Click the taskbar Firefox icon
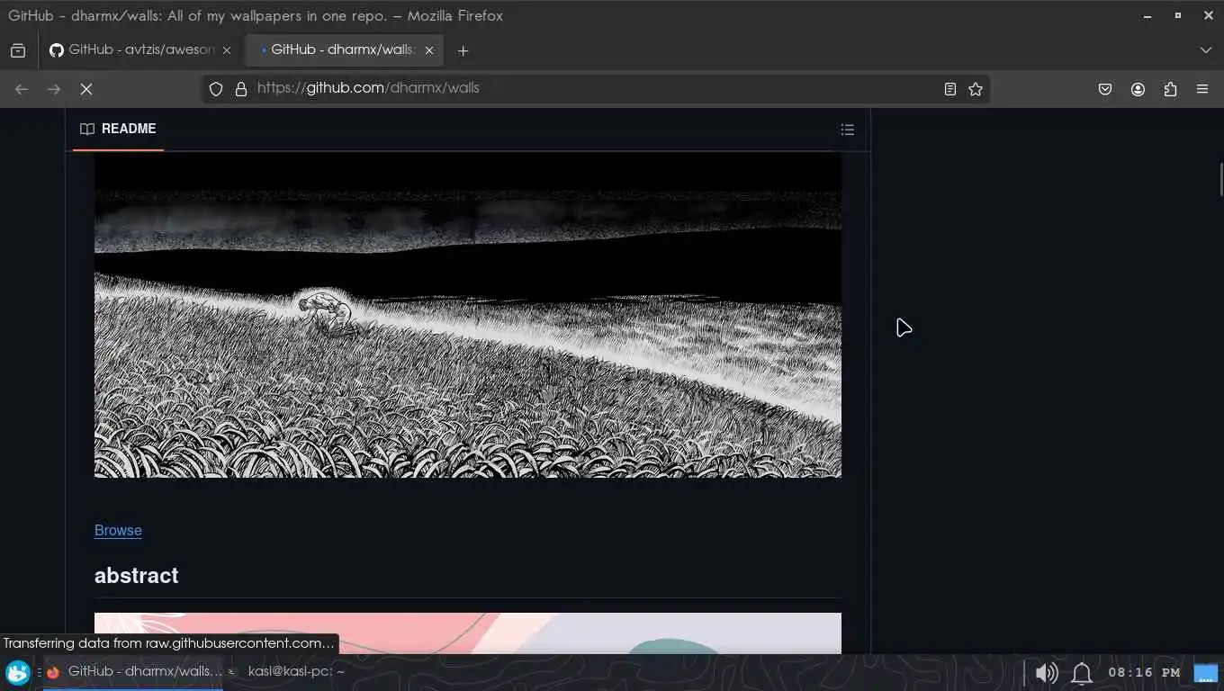The height and width of the screenshot is (691, 1224). click(53, 672)
